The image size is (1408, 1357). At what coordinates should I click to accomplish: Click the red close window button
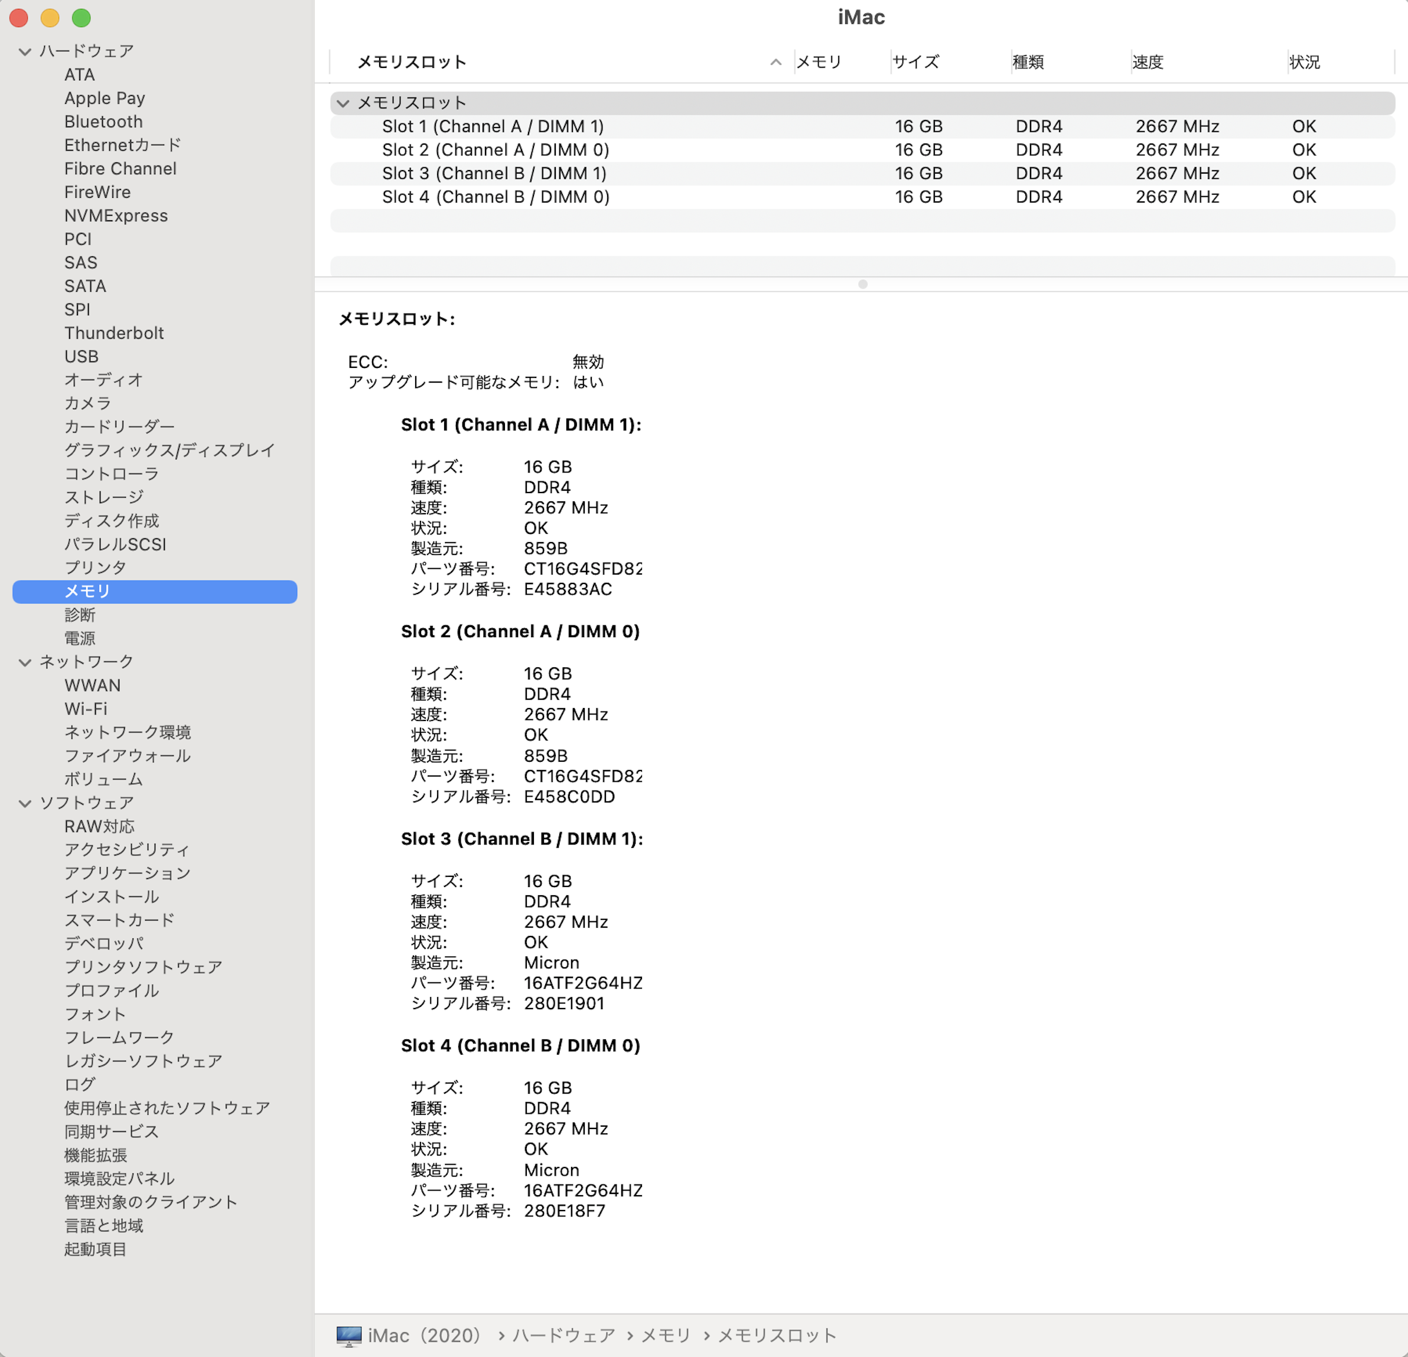tap(19, 18)
